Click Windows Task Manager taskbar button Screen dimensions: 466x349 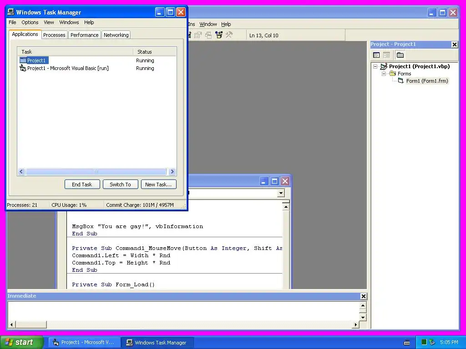158,343
